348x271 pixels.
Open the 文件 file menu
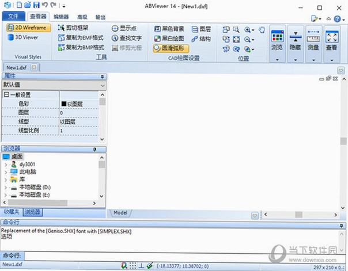pyautogui.click(x=13, y=16)
